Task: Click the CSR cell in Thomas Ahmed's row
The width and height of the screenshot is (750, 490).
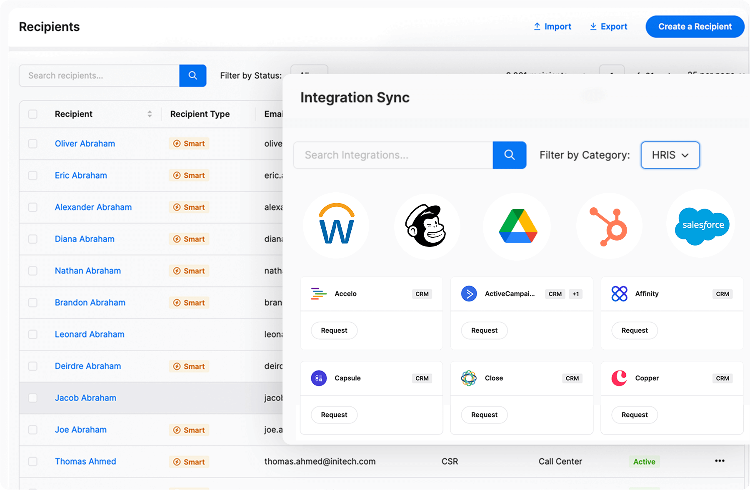Action: coord(450,462)
